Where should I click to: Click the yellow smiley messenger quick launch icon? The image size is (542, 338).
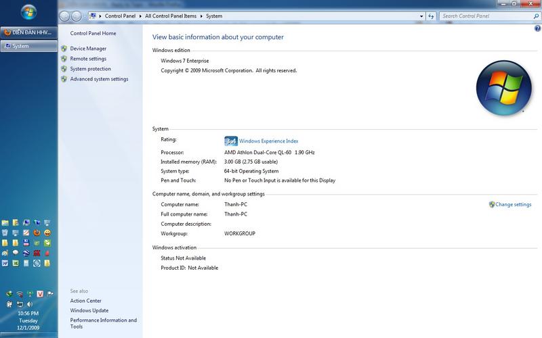tap(47, 232)
